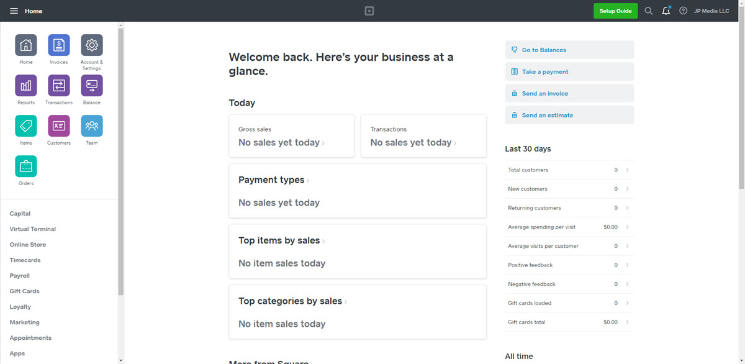This screenshot has height=364, width=745.
Task: Open the Orders bag icon
Action: click(x=26, y=166)
